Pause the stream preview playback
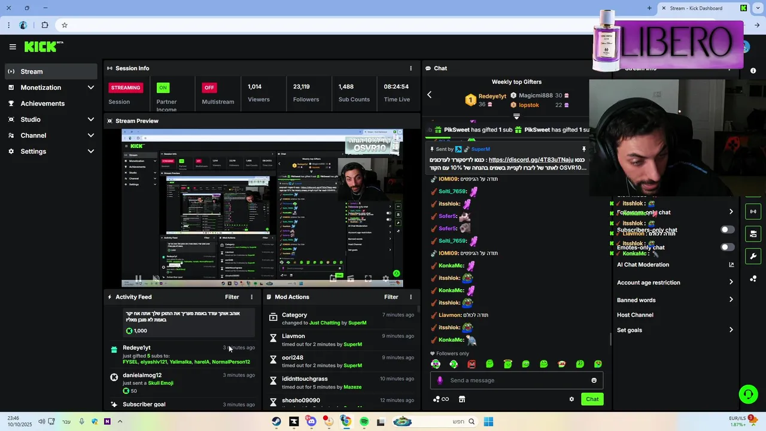766x431 pixels. (138, 279)
